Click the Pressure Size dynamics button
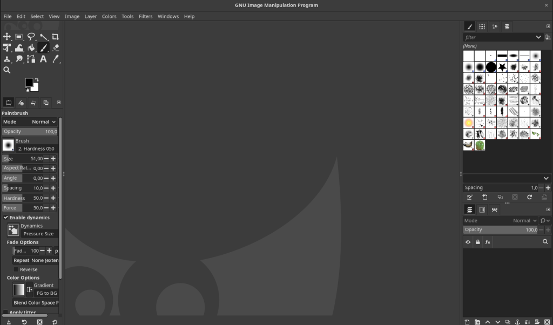Viewport: 553px width, 325px height. click(x=39, y=234)
